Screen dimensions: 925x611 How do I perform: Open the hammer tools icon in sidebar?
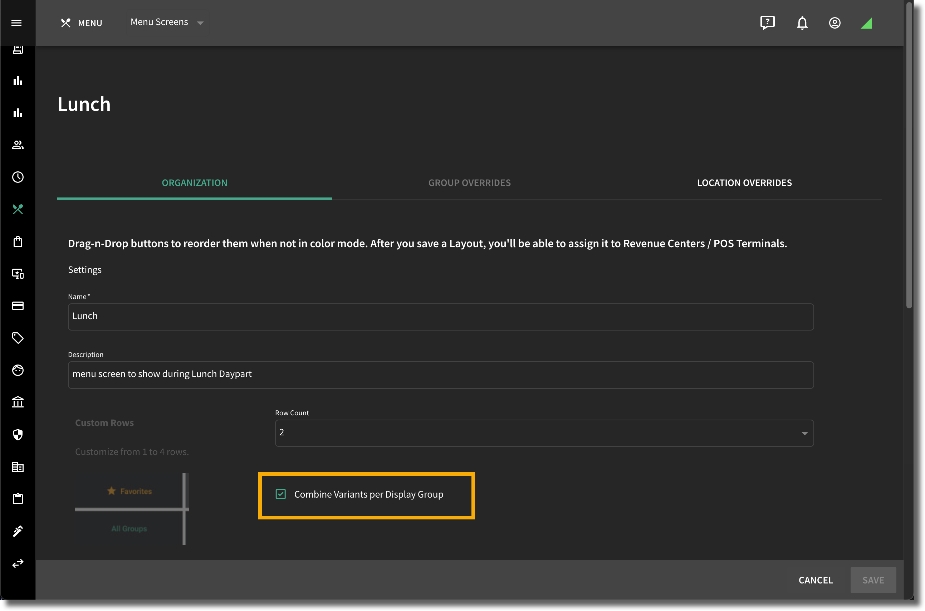point(18,531)
